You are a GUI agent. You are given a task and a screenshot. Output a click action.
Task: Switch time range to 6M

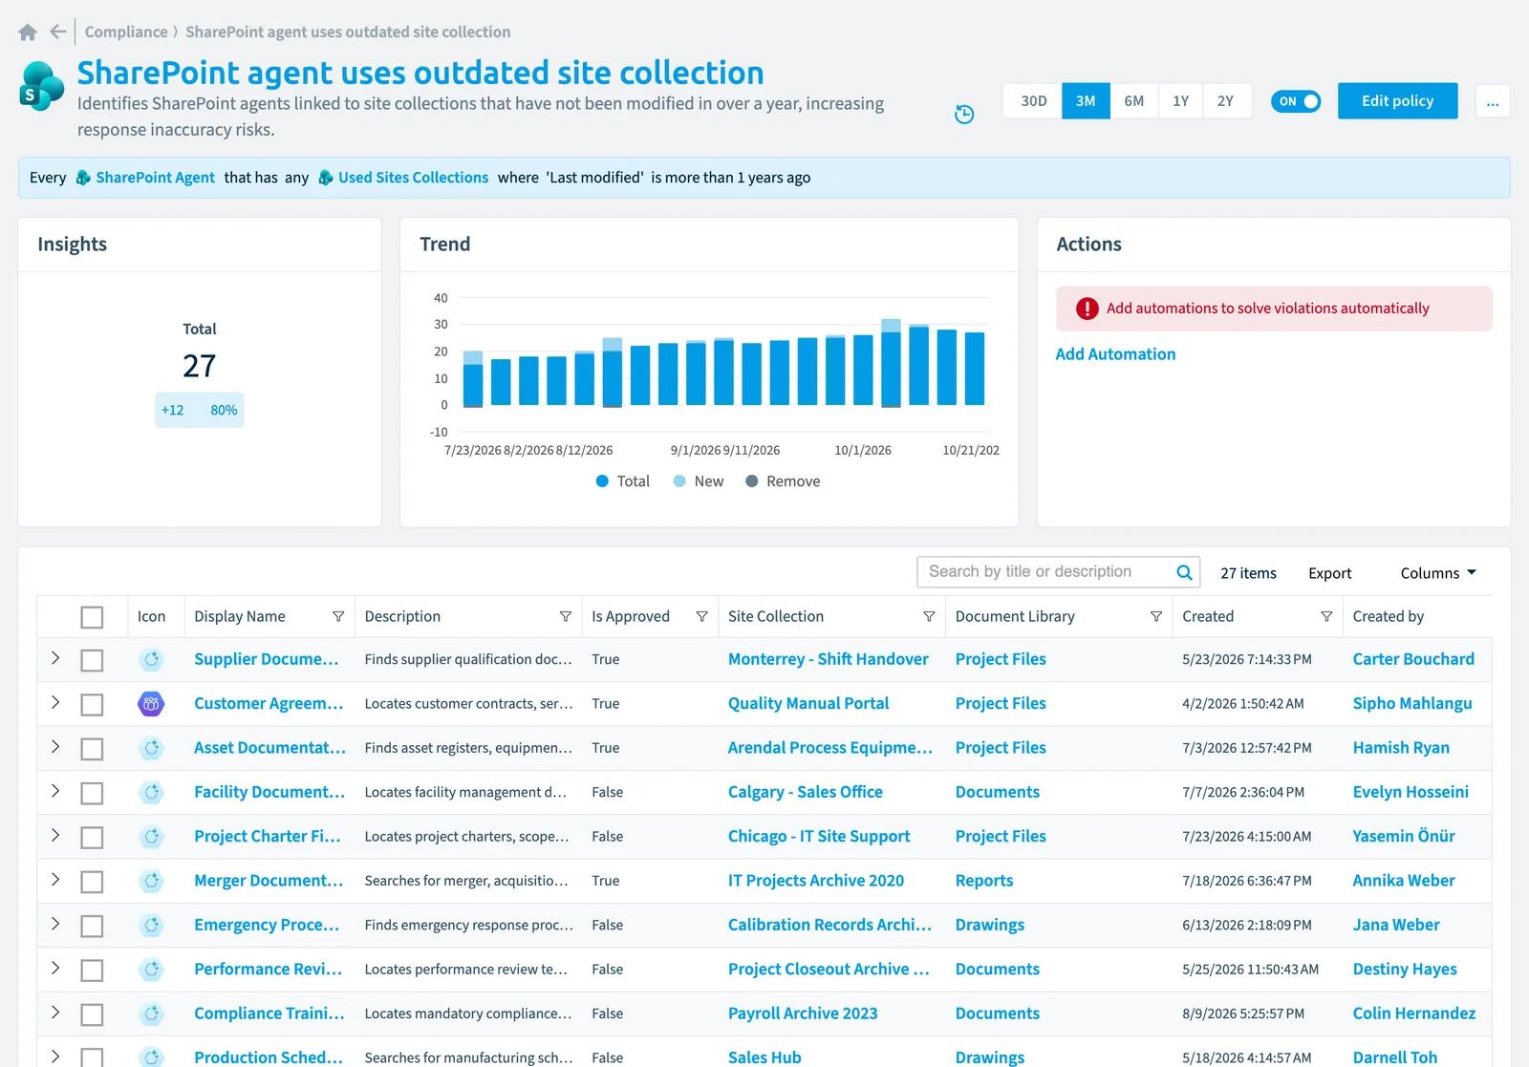pyautogui.click(x=1134, y=101)
